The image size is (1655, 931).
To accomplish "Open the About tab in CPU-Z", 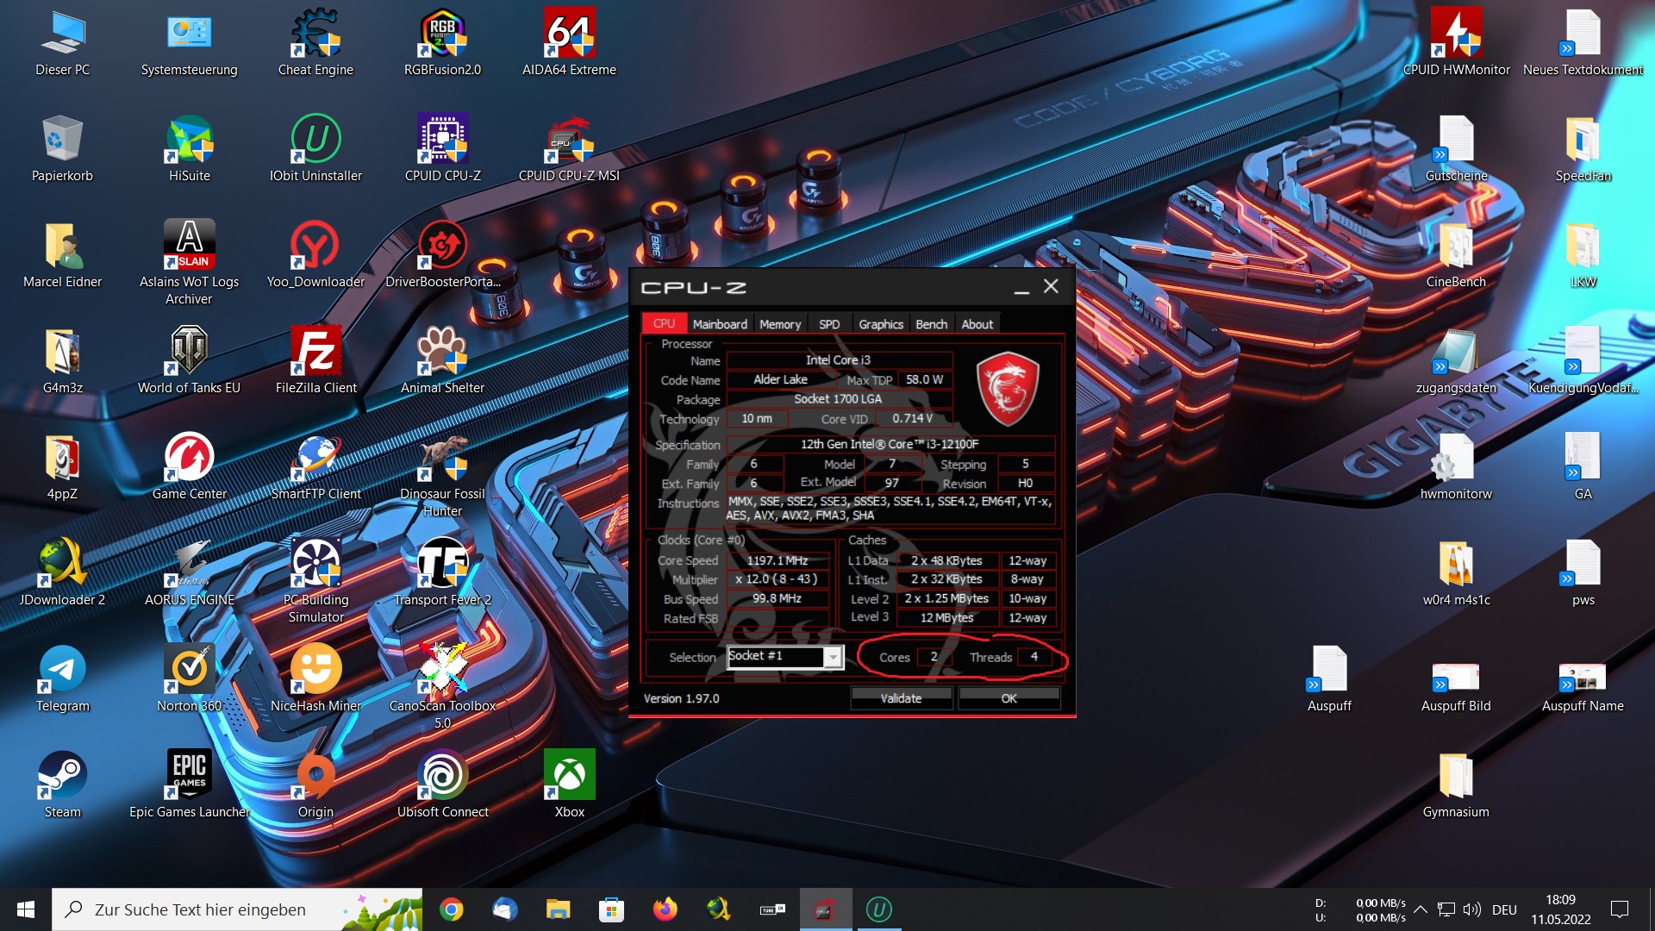I will (x=977, y=324).
